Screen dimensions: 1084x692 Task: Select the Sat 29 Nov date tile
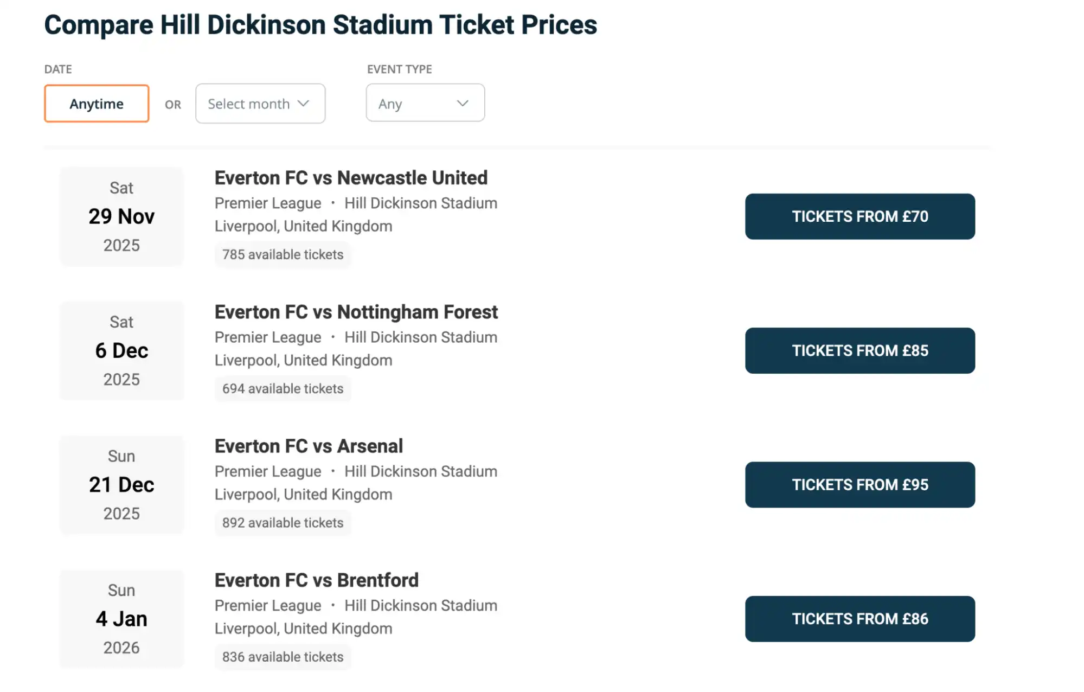(121, 216)
